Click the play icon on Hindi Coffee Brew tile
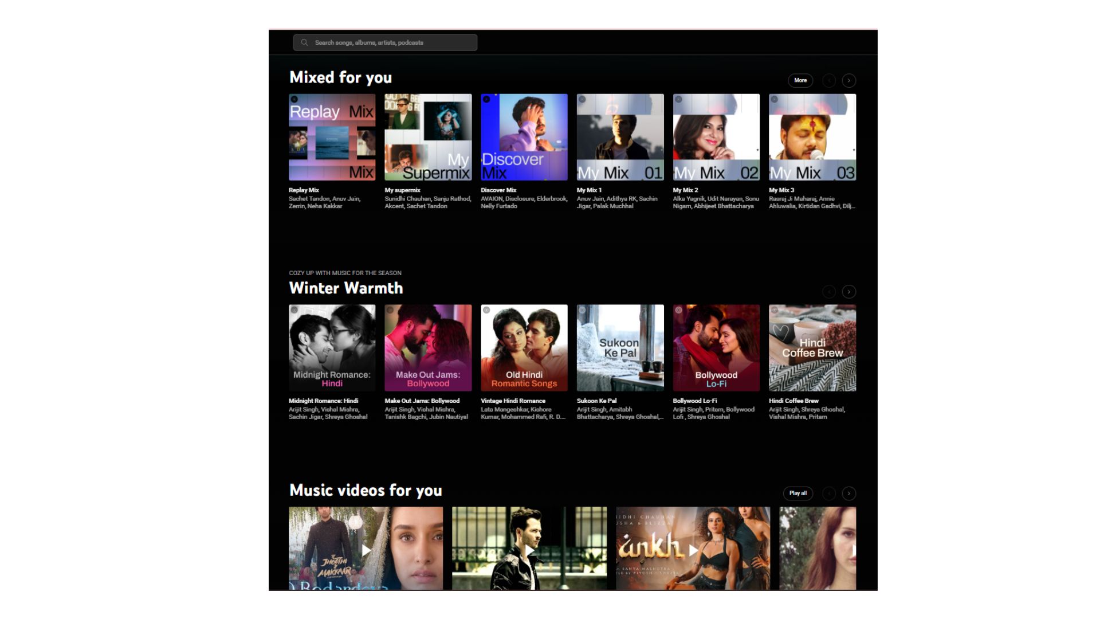 click(775, 309)
